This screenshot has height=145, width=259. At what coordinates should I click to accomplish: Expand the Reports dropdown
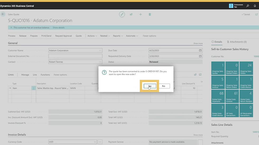click(x=118, y=36)
